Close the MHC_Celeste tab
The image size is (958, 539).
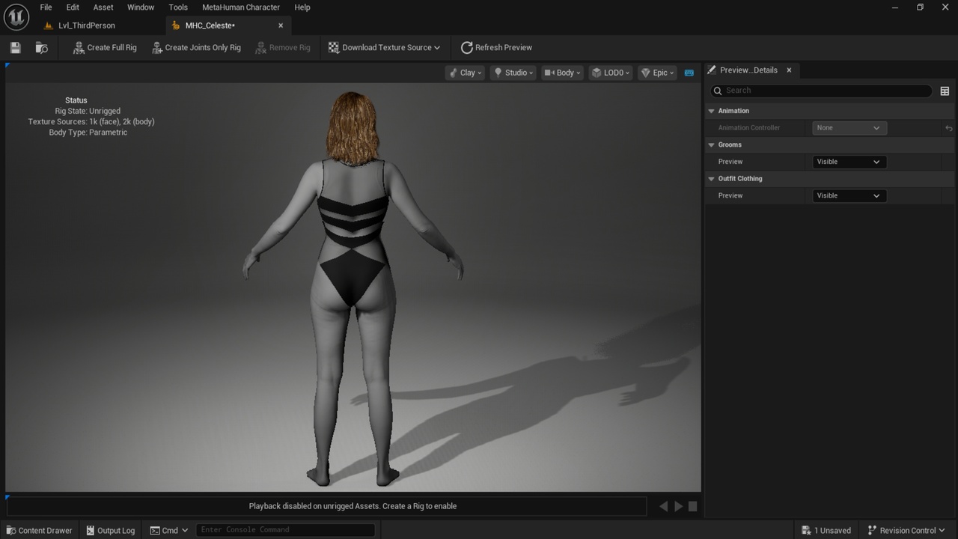pyautogui.click(x=281, y=25)
